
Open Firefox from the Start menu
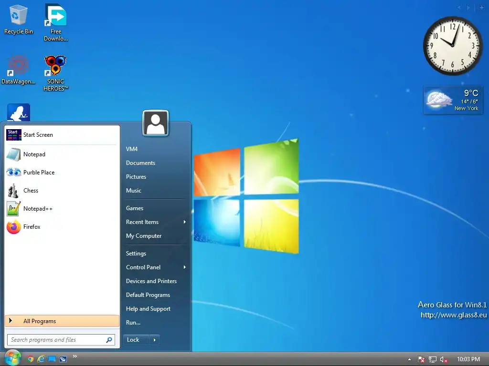[62, 226]
